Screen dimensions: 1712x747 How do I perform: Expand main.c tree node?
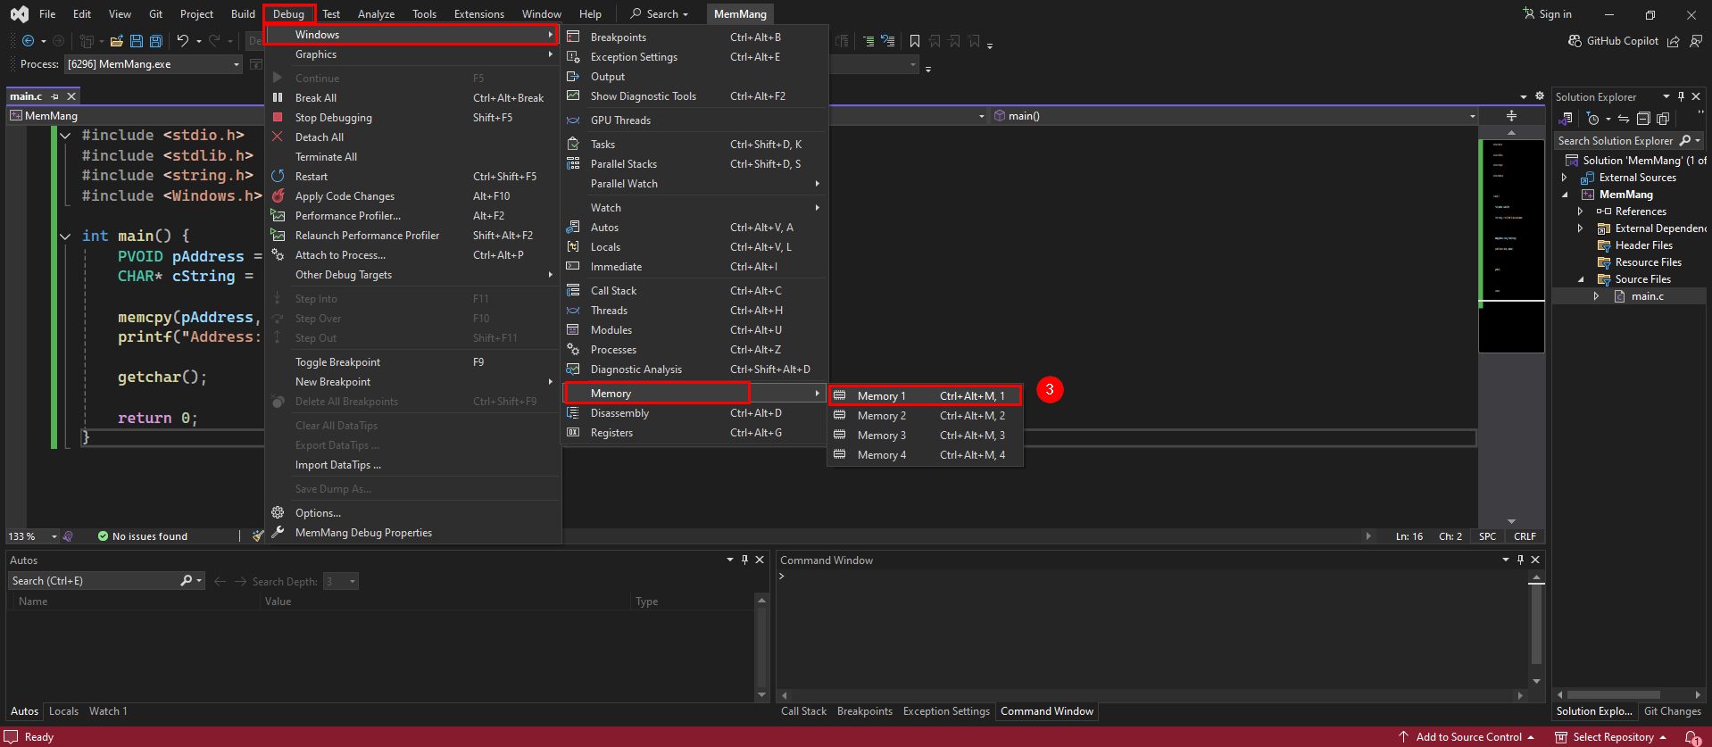(1596, 296)
